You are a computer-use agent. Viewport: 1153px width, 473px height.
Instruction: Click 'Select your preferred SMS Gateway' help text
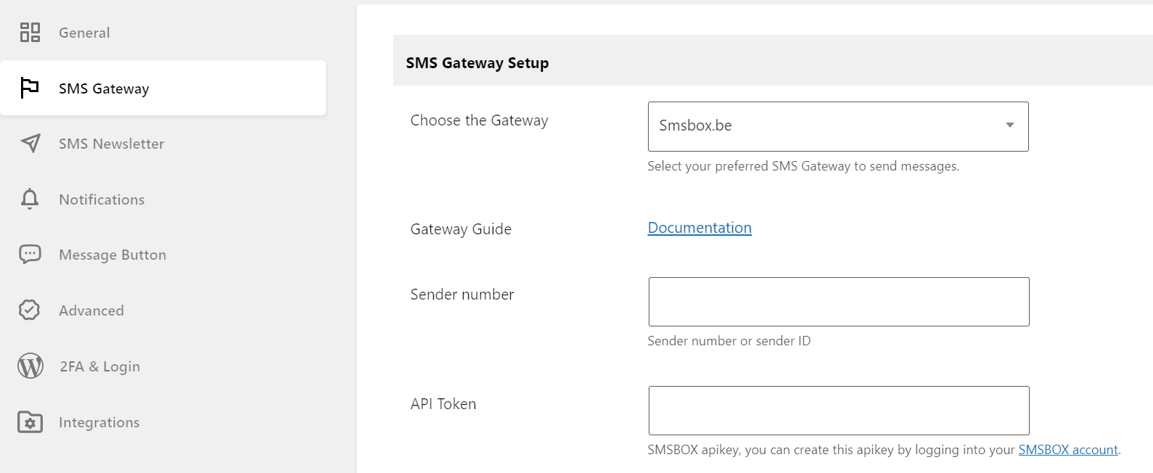click(803, 166)
